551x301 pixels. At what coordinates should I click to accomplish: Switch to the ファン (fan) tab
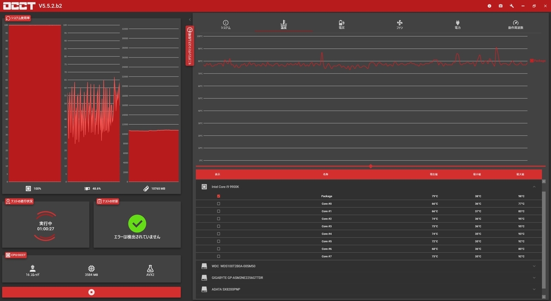[399, 25]
